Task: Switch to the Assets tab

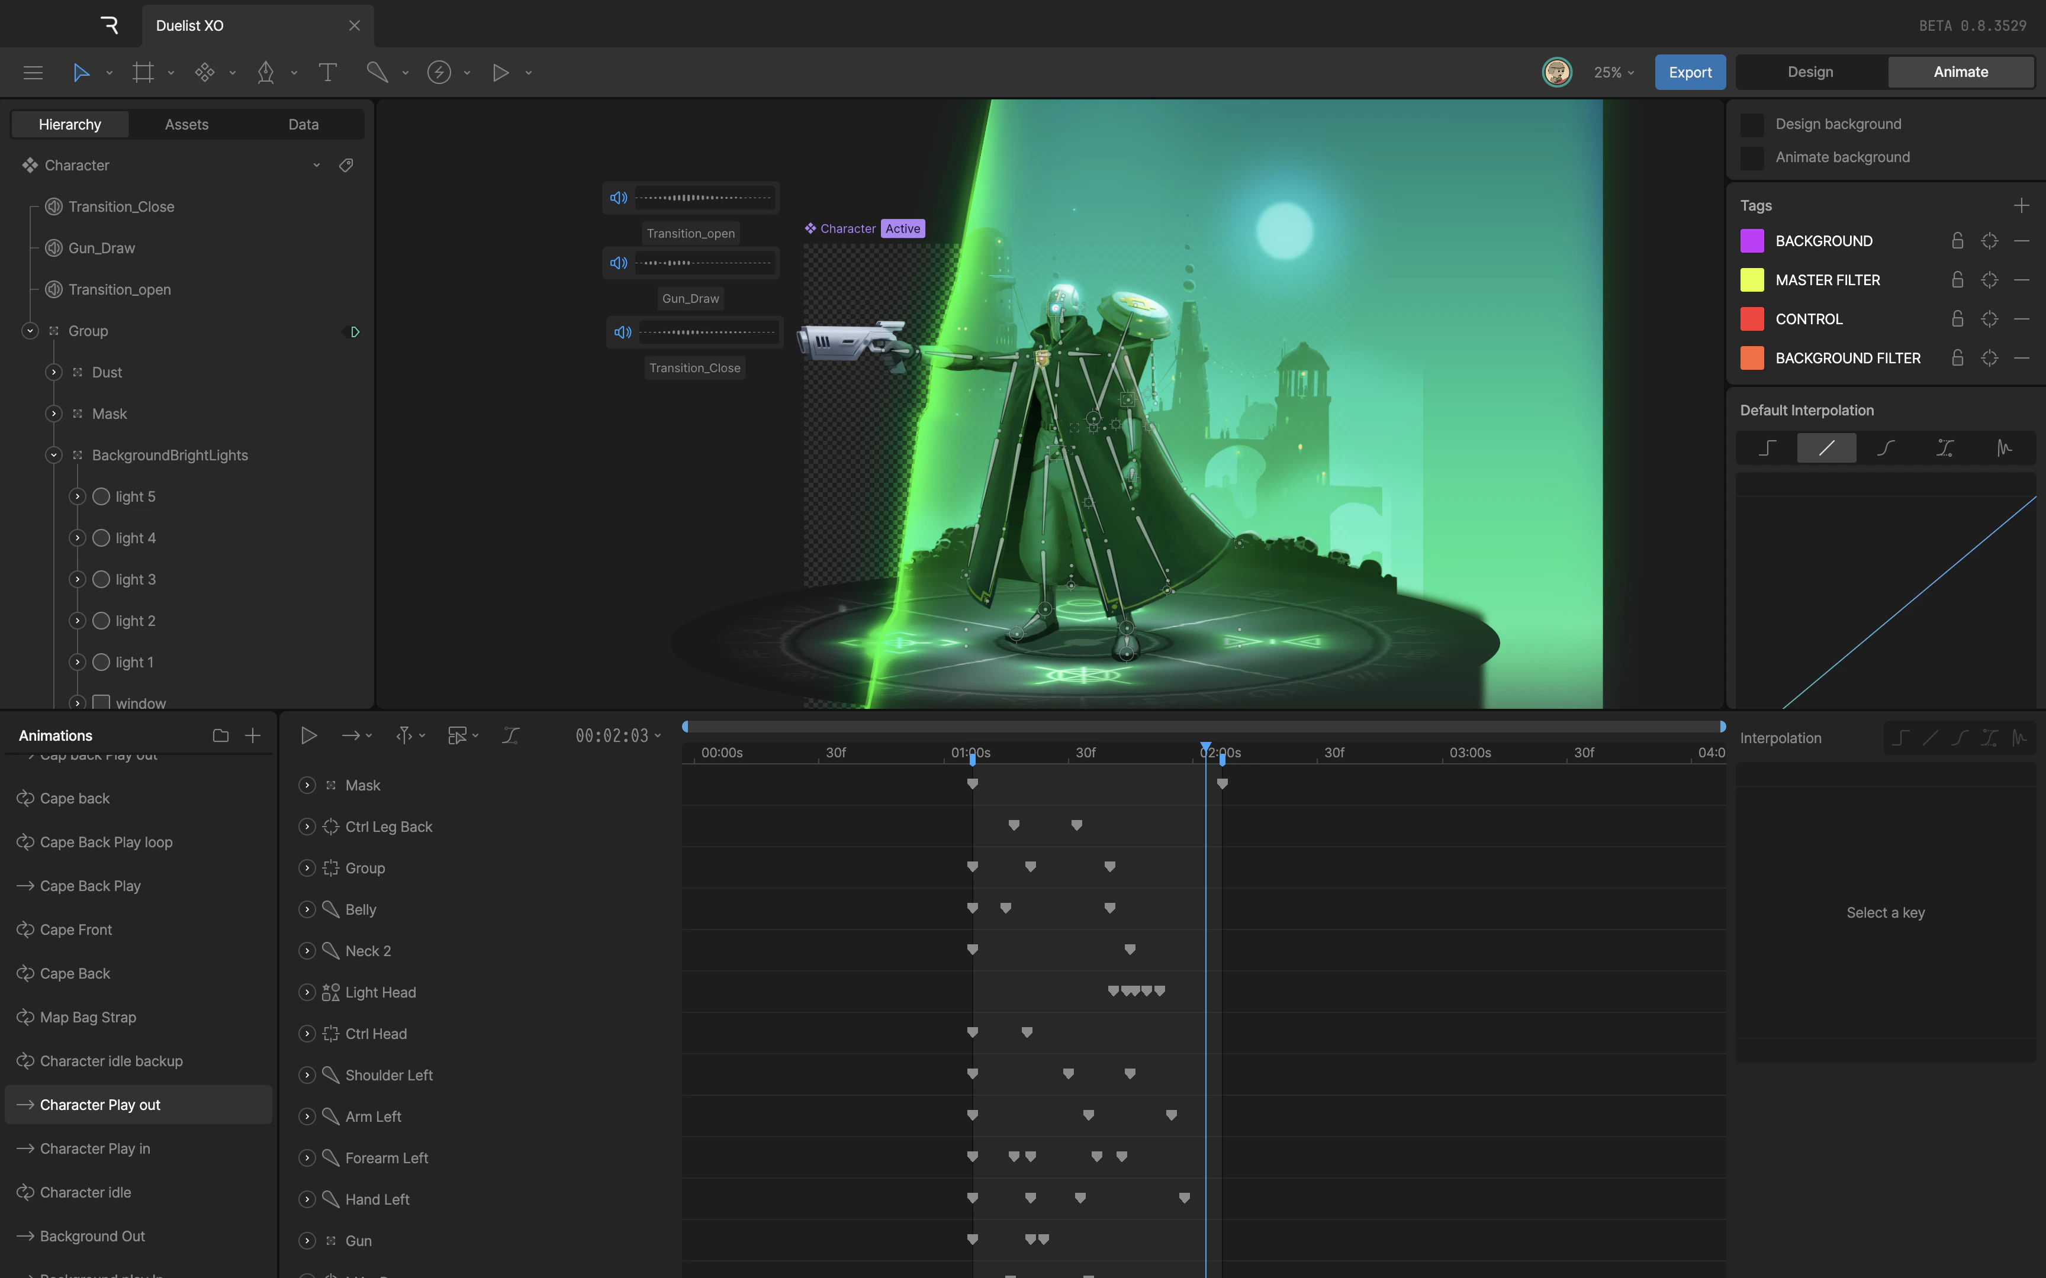Action: click(x=186, y=124)
